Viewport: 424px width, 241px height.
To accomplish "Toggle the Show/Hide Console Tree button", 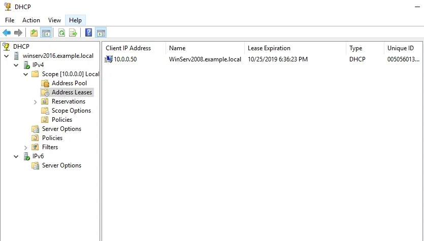I will [46, 33].
